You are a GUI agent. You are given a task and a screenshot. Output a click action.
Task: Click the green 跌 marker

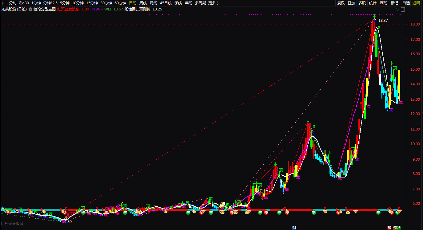pos(399,228)
